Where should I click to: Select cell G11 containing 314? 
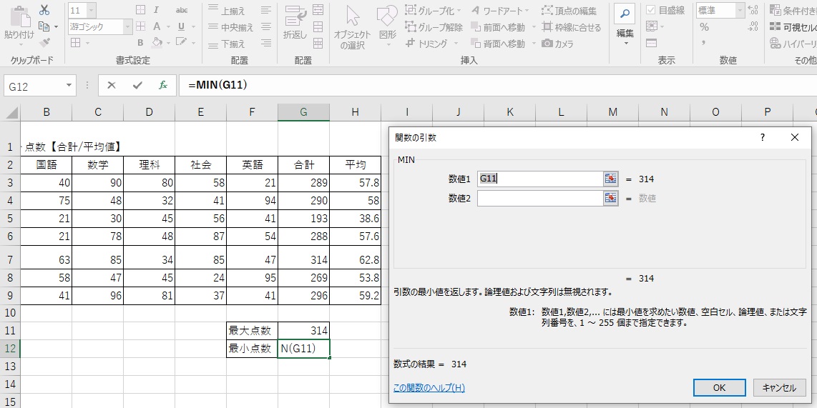coord(304,330)
